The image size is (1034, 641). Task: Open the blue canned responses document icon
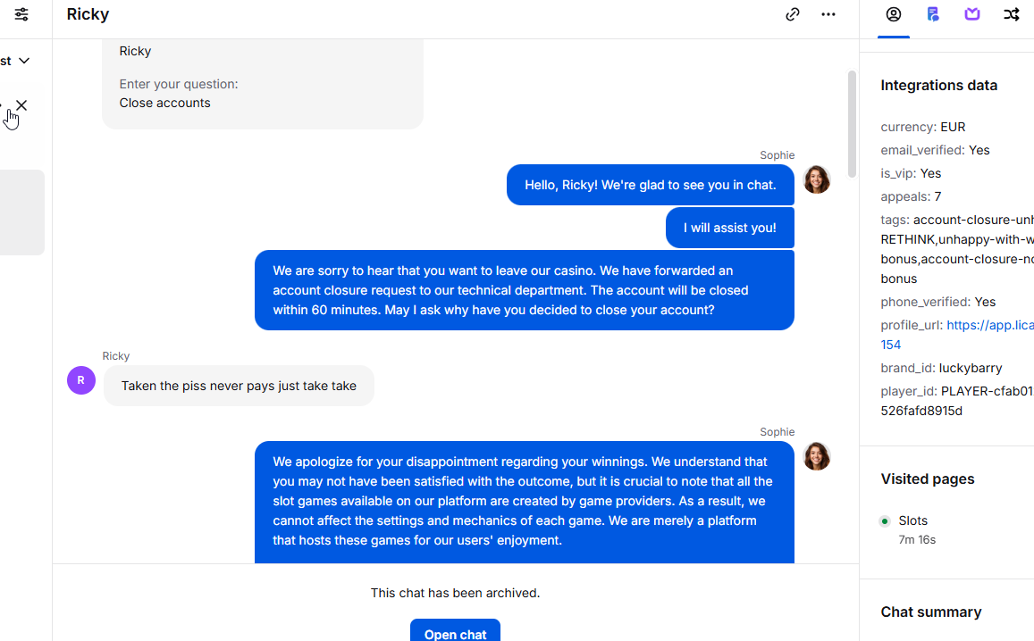pos(933,14)
